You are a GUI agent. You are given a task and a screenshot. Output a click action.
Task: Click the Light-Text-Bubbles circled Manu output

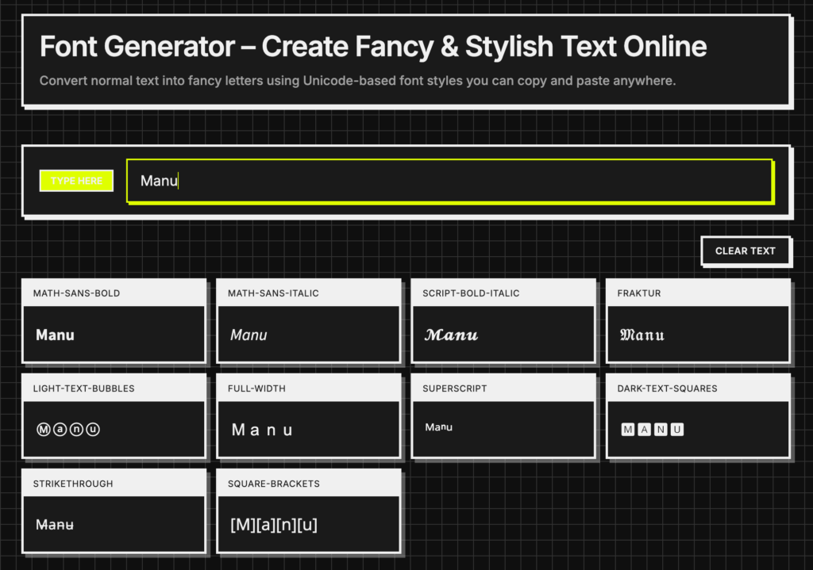(x=68, y=430)
